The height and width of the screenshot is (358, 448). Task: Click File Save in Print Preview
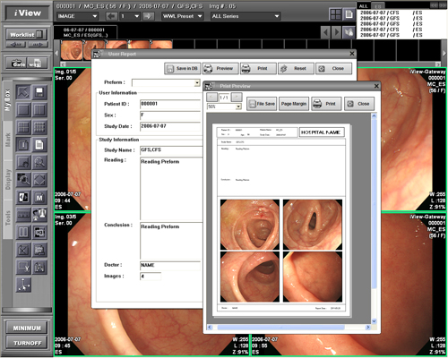pyautogui.click(x=262, y=104)
